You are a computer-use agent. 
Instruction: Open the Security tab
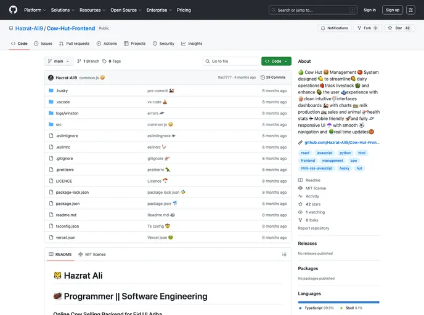(163, 44)
